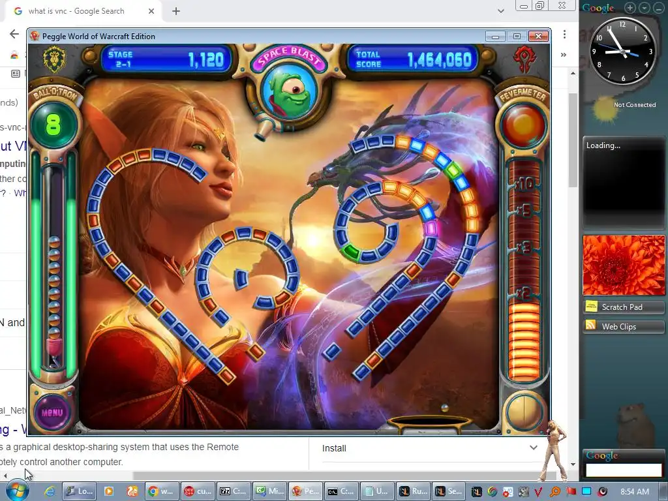Click the green peg in the small spiral
Viewport: 668px width, 501px height.
[x=351, y=251]
